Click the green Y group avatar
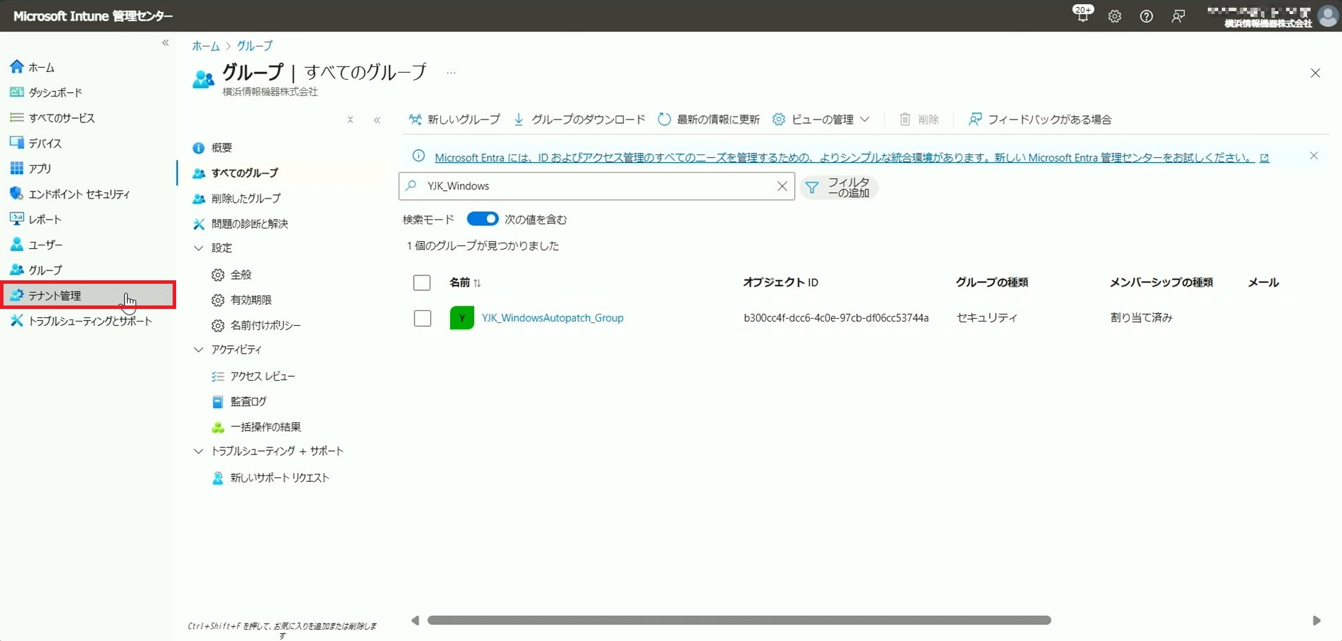The height and width of the screenshot is (641, 1342). (461, 318)
